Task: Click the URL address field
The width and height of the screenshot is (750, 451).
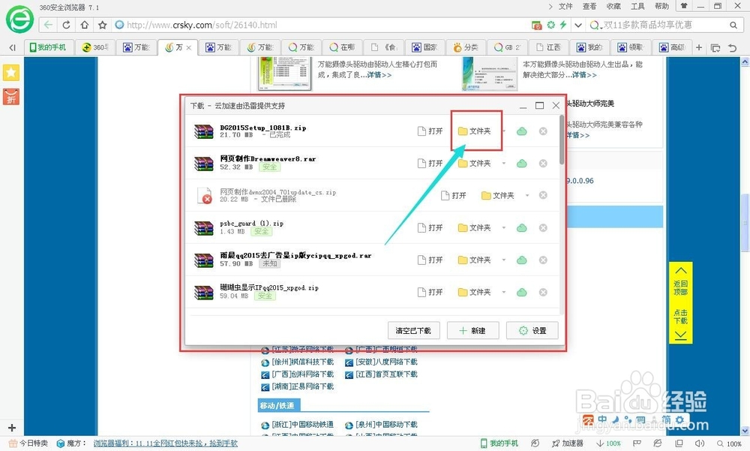Action: coord(322,25)
